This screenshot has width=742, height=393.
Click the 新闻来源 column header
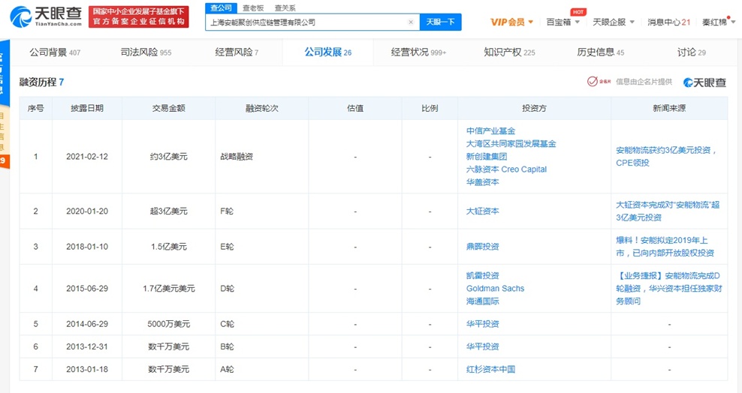point(669,108)
